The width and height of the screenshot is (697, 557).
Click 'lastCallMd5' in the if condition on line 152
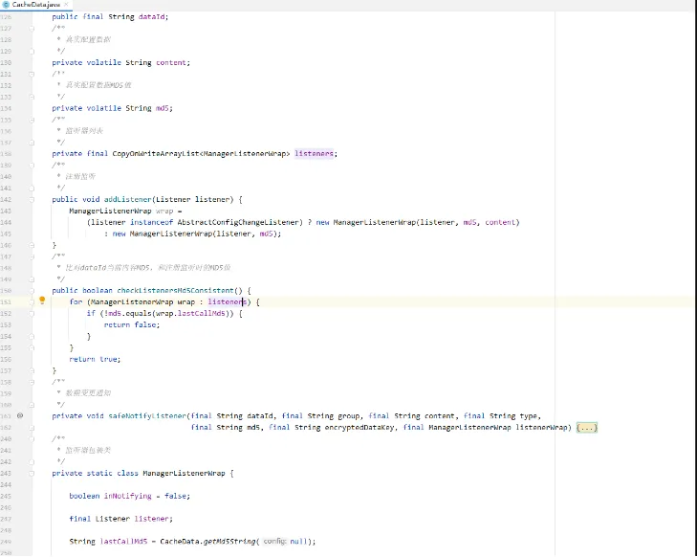201,314
